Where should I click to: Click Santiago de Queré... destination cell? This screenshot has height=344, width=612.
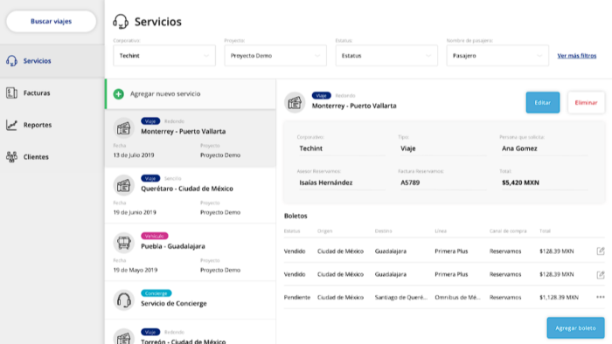coord(401,297)
